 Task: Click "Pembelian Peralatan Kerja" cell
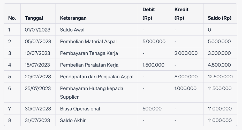tap(89, 65)
